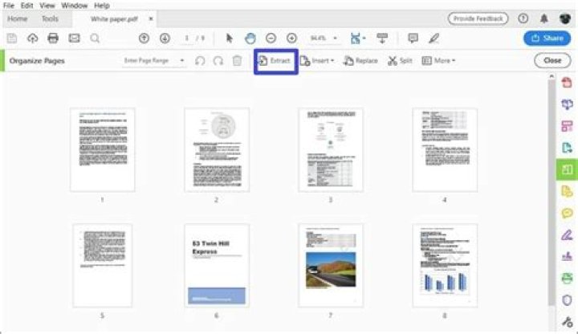Delete selected pages with trash icon

pyautogui.click(x=237, y=60)
